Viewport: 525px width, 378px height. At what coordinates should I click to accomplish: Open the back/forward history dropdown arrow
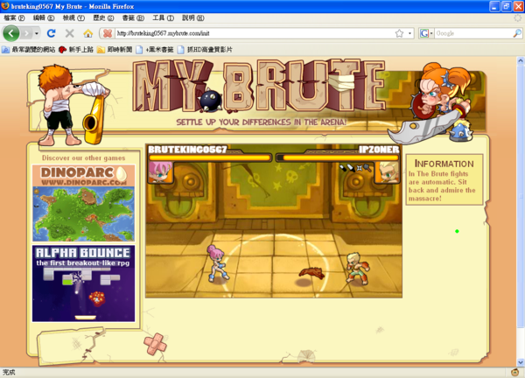click(x=37, y=33)
